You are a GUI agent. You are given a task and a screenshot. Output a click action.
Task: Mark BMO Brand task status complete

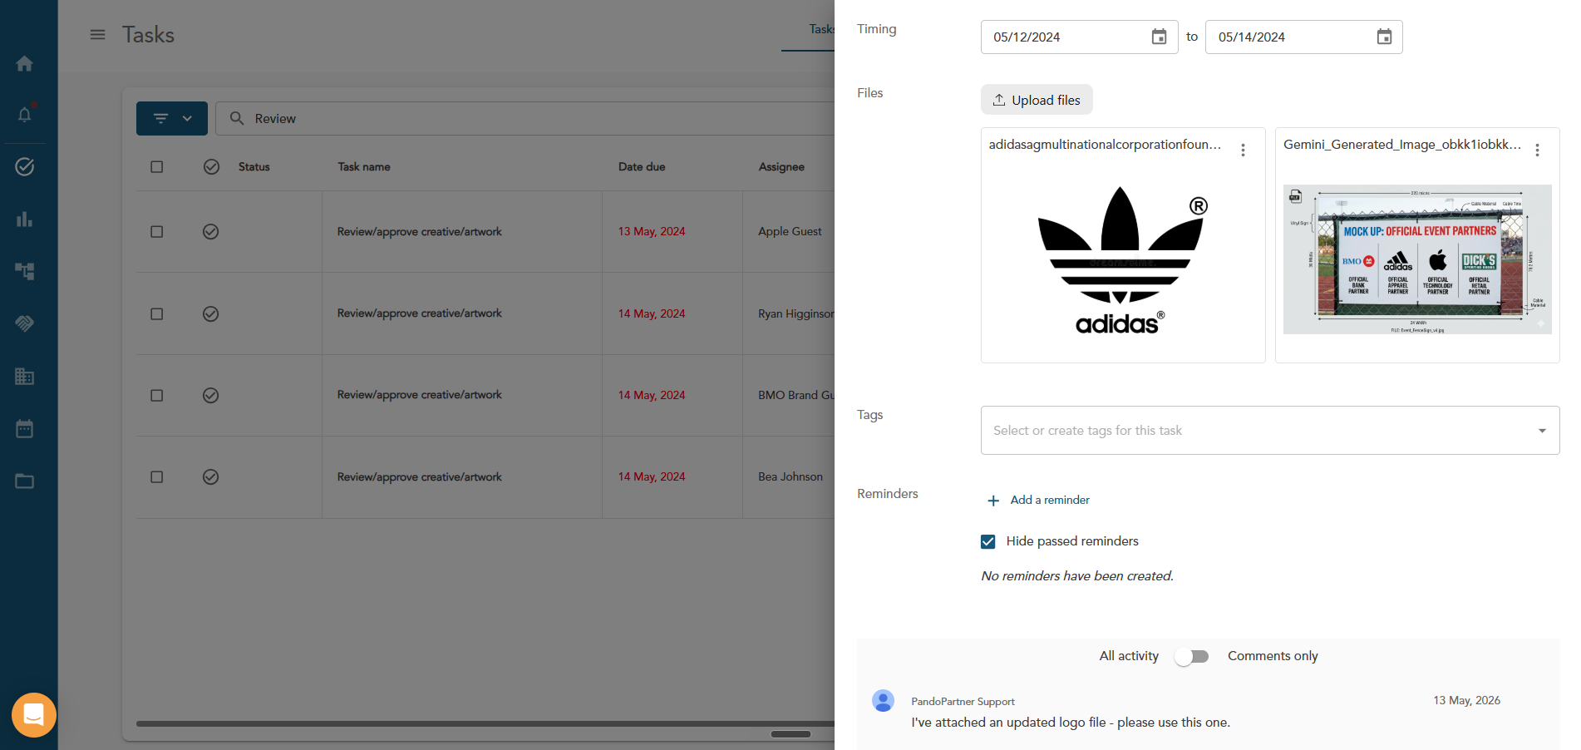211,395
